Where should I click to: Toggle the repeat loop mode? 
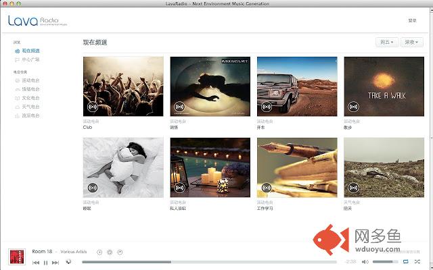(406, 261)
